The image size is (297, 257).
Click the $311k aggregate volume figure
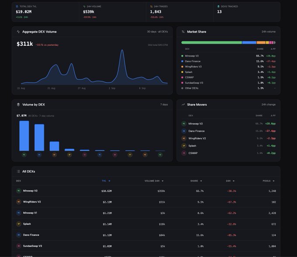click(x=24, y=44)
